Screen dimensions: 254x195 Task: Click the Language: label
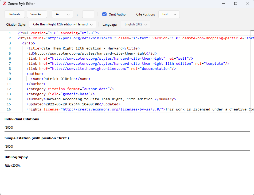click(x=110, y=25)
